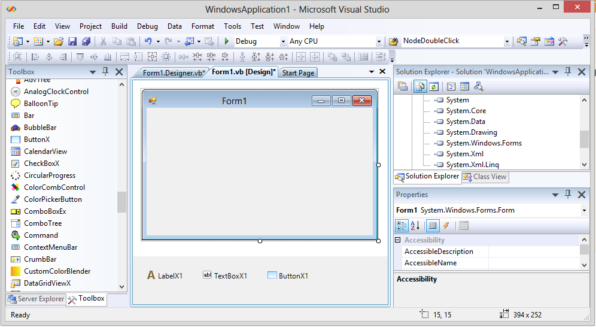This screenshot has width=596, height=327.
Task: Open the Tools menu
Action: [232, 26]
